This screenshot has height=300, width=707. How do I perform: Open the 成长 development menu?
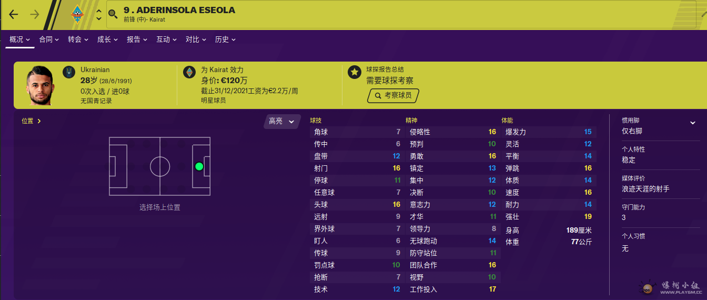click(108, 39)
